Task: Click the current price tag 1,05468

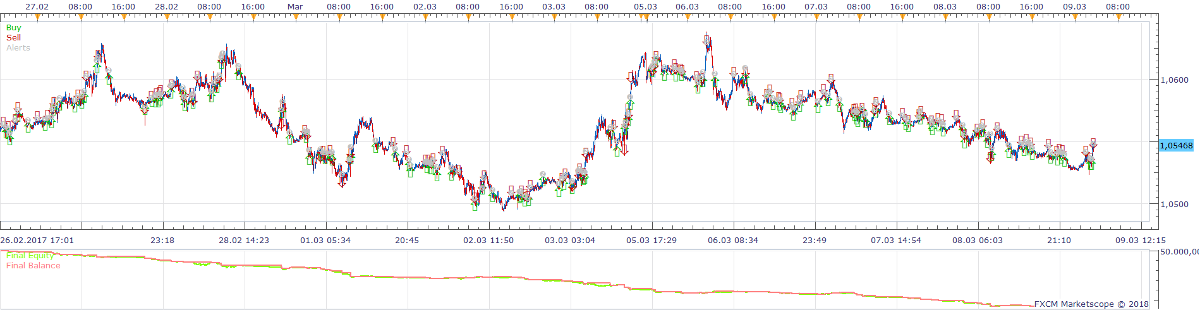Action: coord(1176,145)
